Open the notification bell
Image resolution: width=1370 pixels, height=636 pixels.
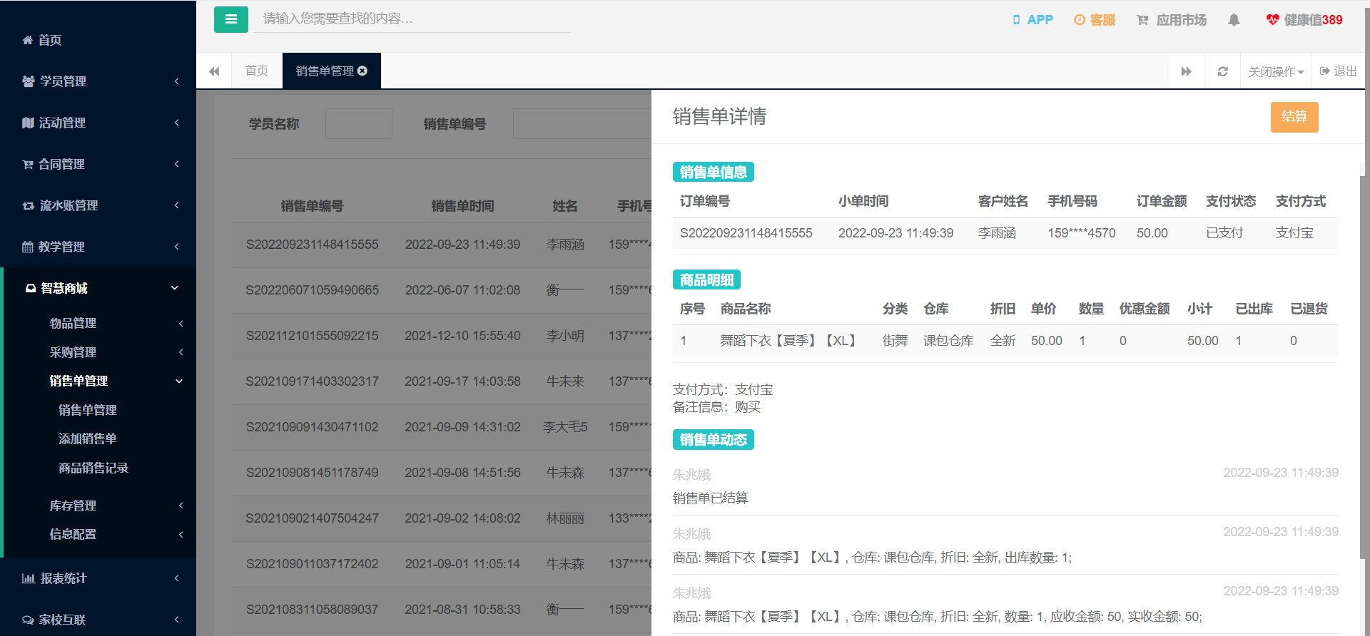pos(1234,20)
